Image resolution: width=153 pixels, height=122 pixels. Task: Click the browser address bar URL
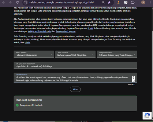pos(62,2)
